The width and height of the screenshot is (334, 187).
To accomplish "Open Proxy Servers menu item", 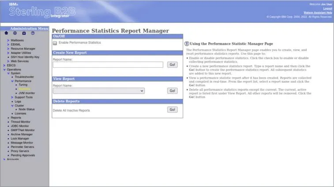I will click(20, 151).
